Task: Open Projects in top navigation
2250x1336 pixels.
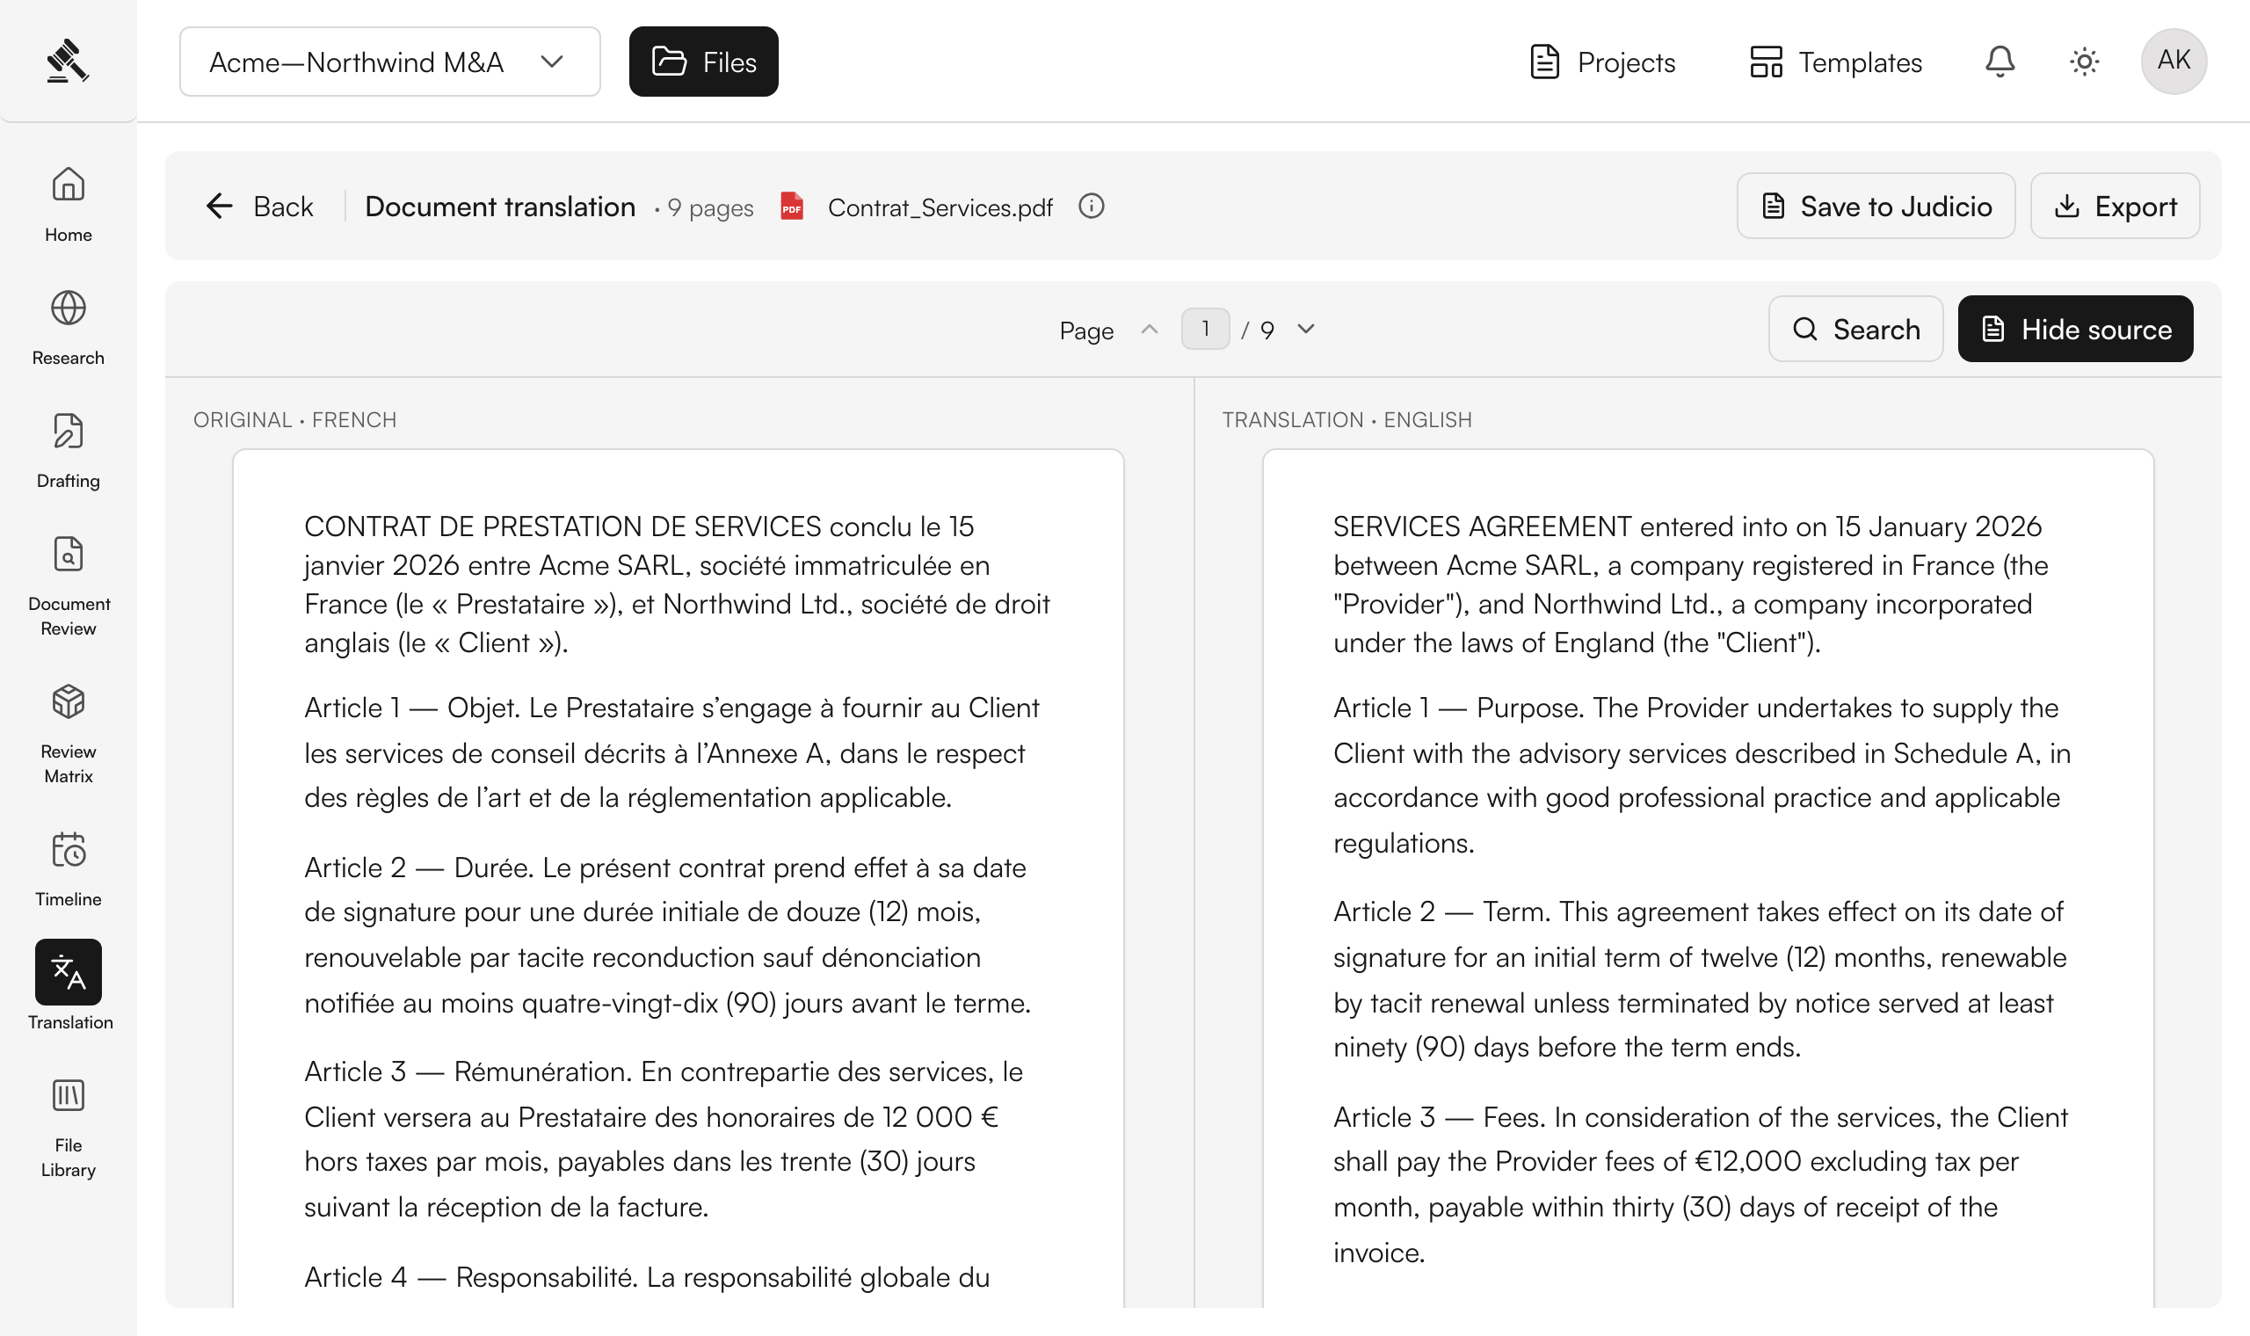Action: click(1602, 62)
